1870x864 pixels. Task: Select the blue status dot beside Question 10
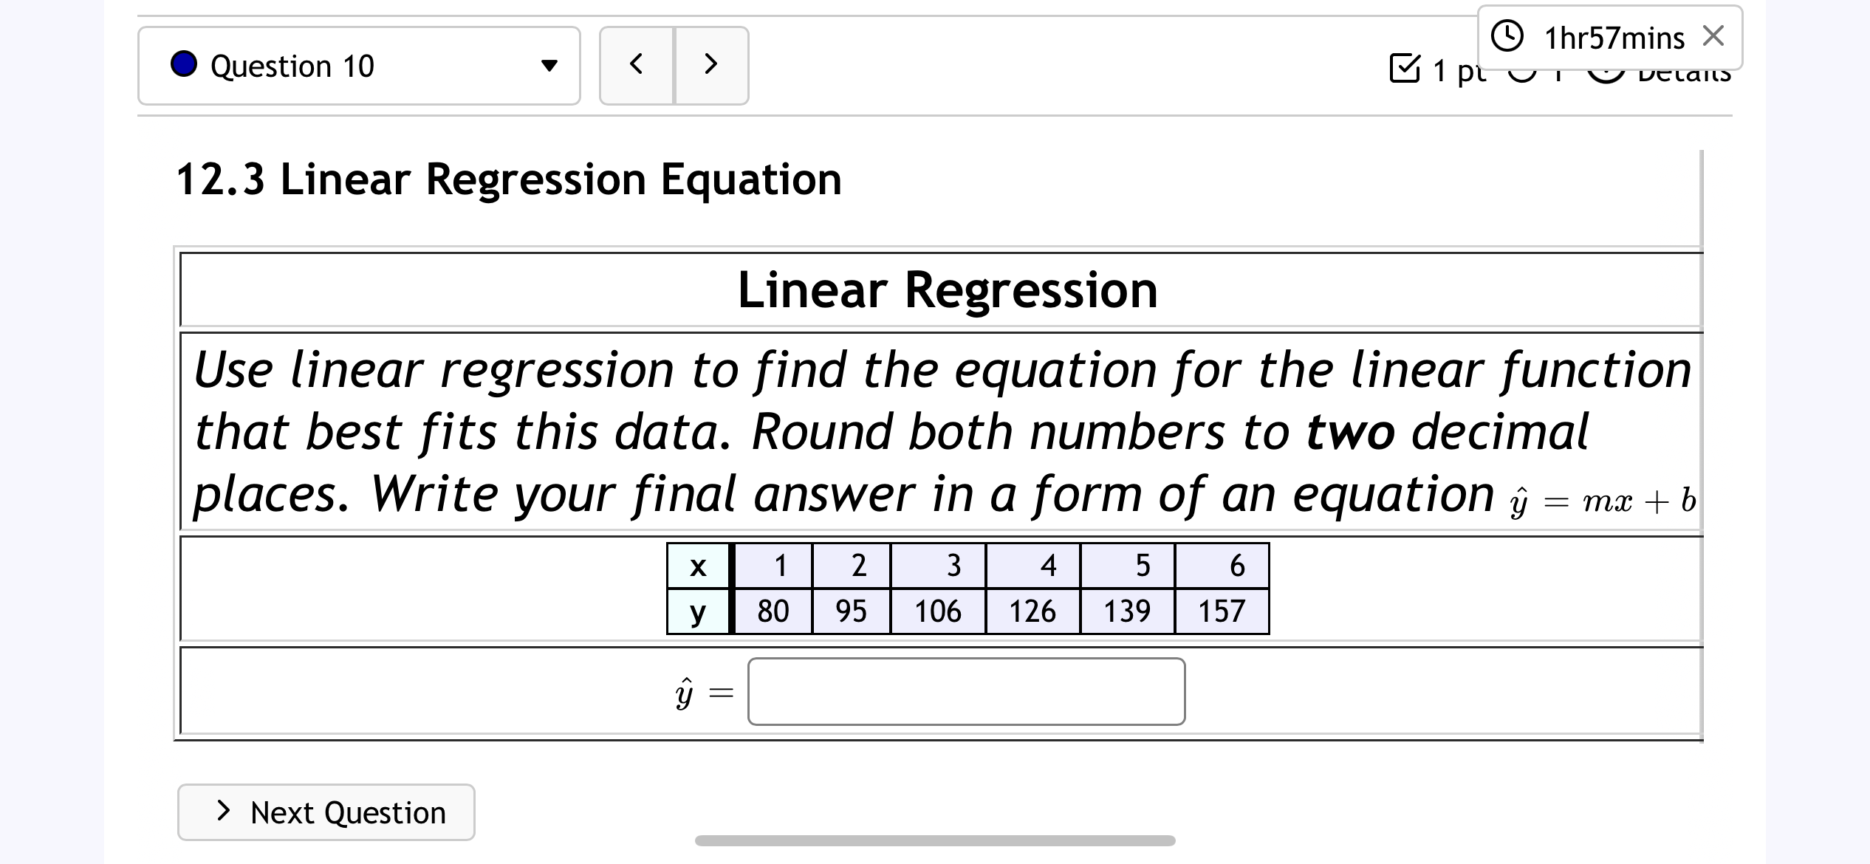click(x=184, y=65)
